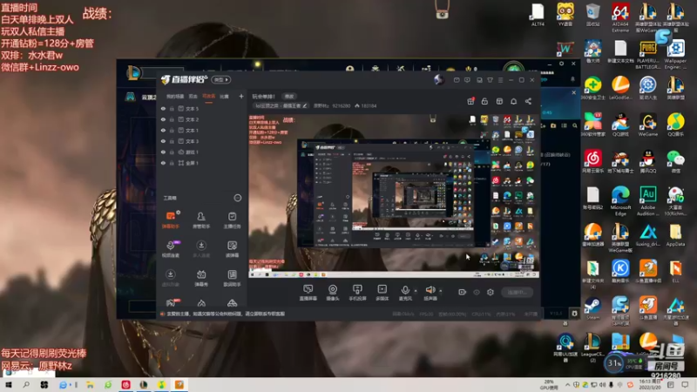Image resolution: width=697 pixels, height=392 pixels.
Task: Close the notification in League client
Action: click(x=573, y=92)
